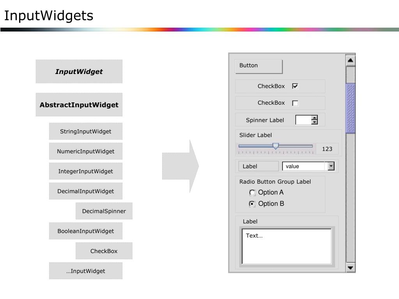Click the value combo box text field

(x=303, y=166)
